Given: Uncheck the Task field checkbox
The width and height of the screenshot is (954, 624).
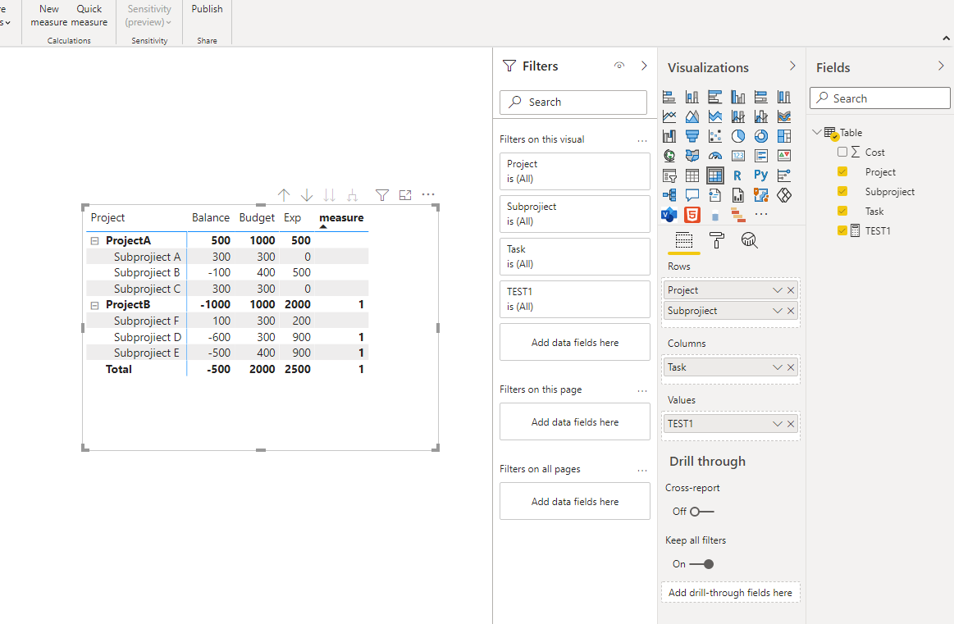Looking at the screenshot, I should coord(842,211).
